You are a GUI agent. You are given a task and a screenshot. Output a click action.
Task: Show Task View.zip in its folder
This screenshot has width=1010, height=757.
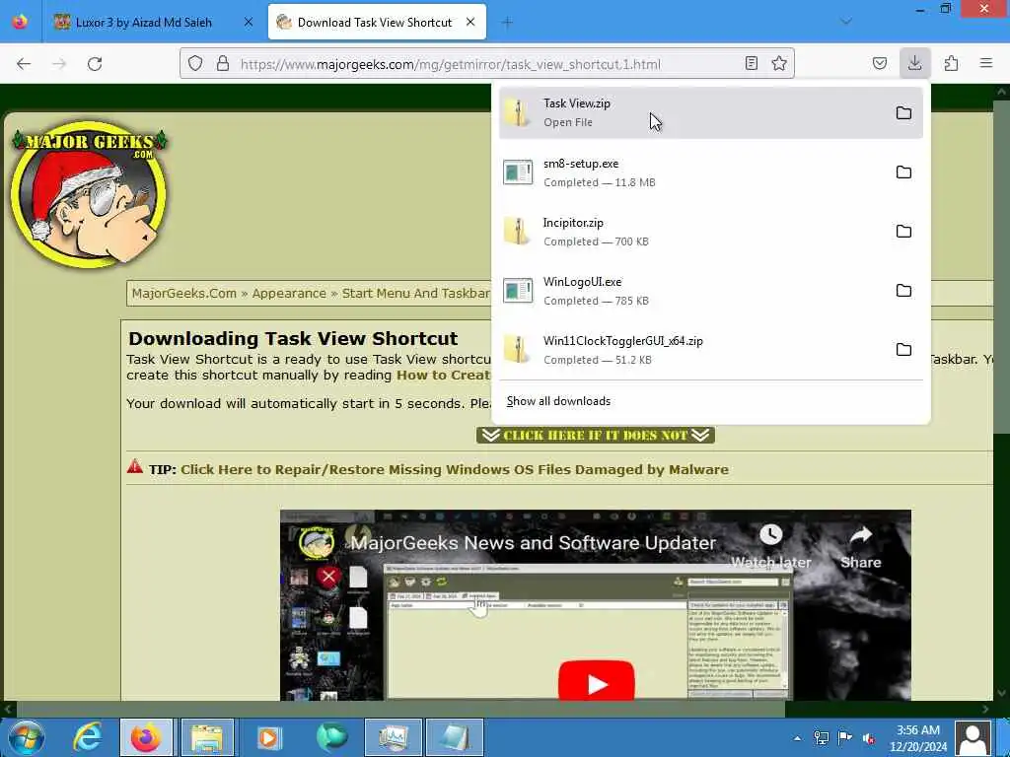(903, 112)
